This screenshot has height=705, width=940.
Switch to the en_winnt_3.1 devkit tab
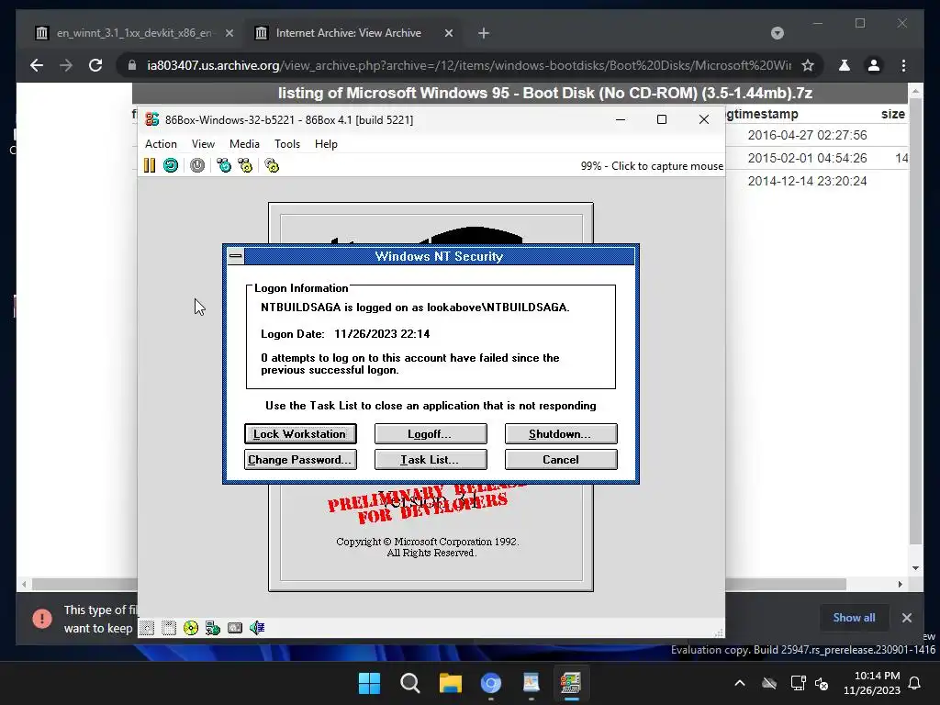tap(133, 33)
